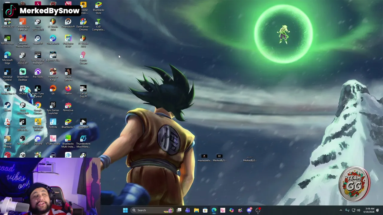Click the taskbar Search box

[x=153, y=210]
